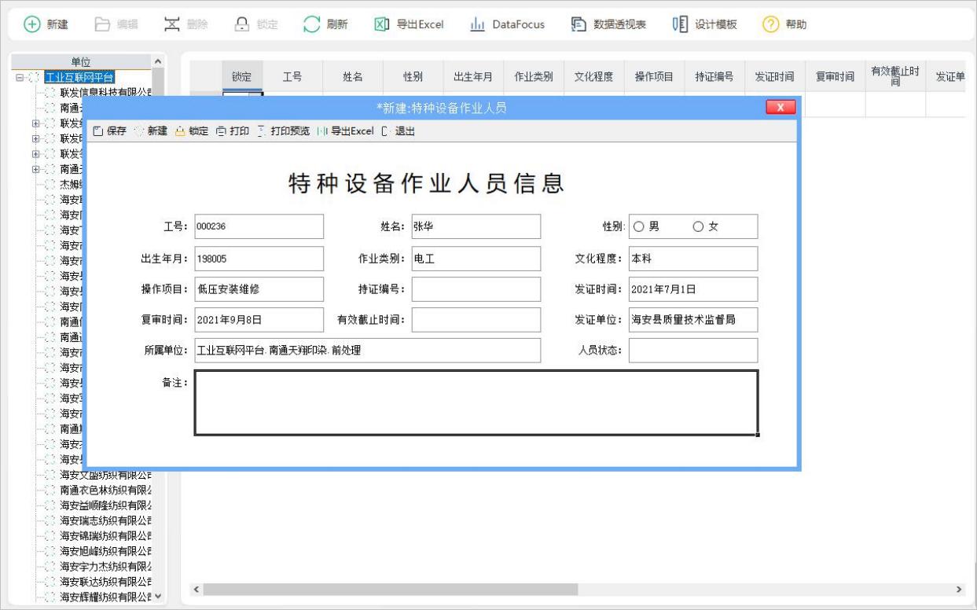
Task: Click inside the 持证编号 input field
Action: point(476,288)
